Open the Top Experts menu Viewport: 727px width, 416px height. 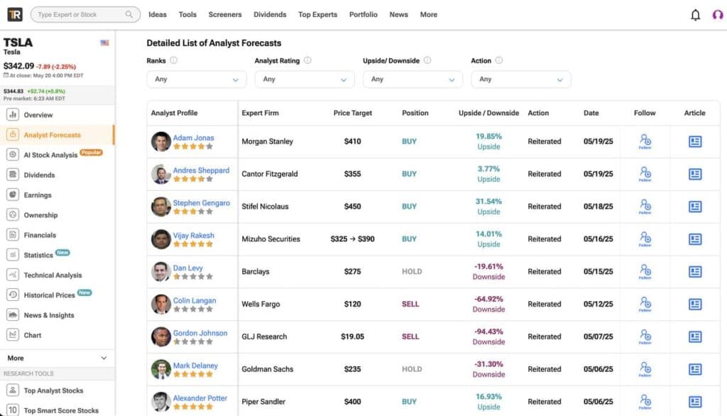pos(317,14)
